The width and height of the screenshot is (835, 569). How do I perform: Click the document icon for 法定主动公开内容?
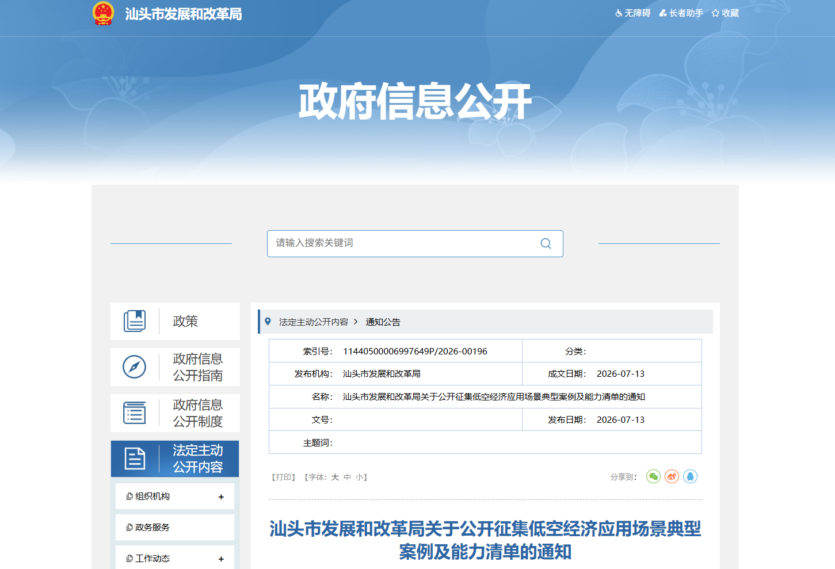pos(135,459)
